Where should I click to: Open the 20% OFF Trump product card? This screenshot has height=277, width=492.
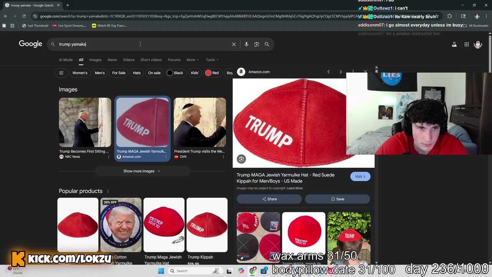point(121,232)
